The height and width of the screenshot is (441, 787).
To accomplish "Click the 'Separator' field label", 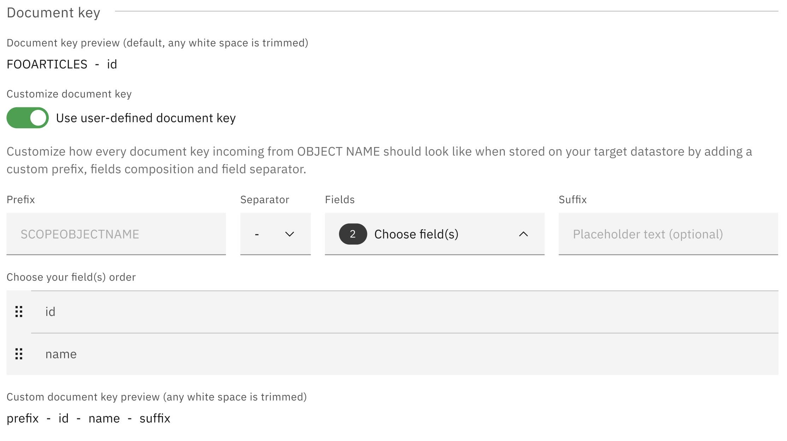I will tap(264, 200).
